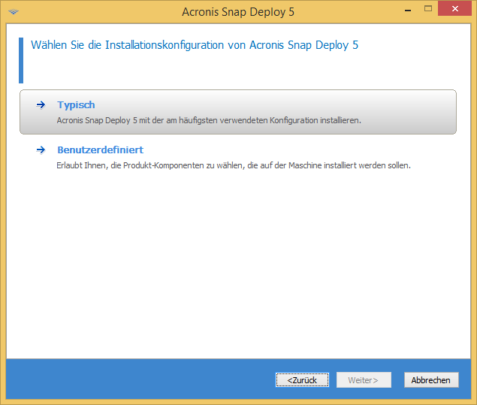Close the Acronis Snap Deploy installer window

[x=454, y=8]
